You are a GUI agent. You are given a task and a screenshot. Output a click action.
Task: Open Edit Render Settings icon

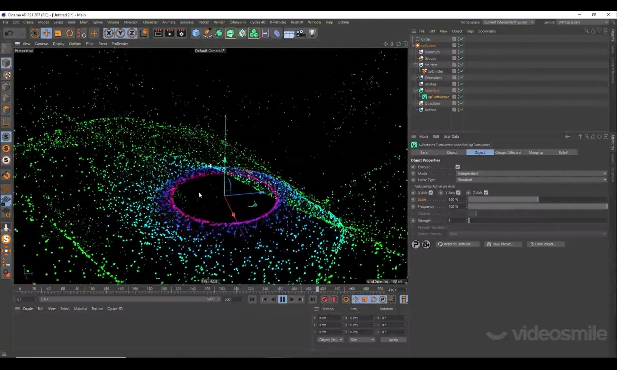coord(181,33)
